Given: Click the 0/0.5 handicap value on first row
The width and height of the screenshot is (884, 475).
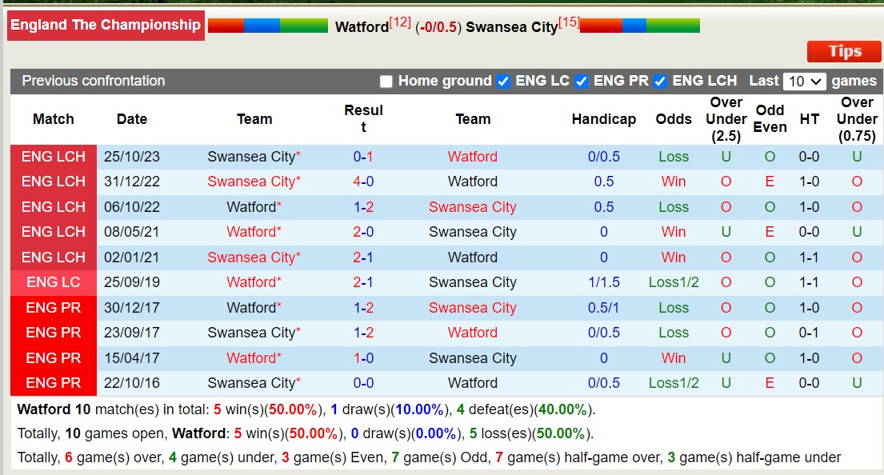Looking at the screenshot, I should pyautogui.click(x=604, y=157).
